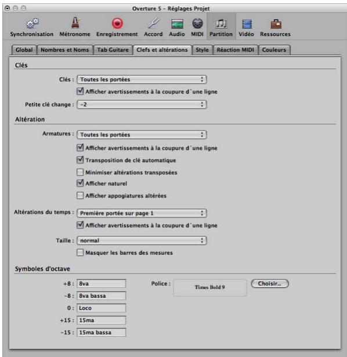Uncheck Afficher naturel

point(80,183)
